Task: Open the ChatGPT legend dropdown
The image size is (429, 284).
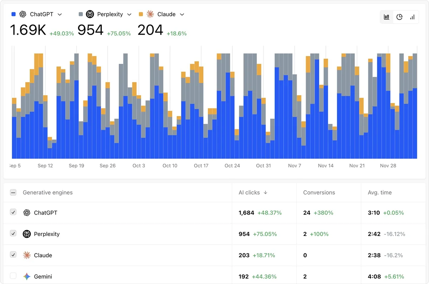Action: 60,14
